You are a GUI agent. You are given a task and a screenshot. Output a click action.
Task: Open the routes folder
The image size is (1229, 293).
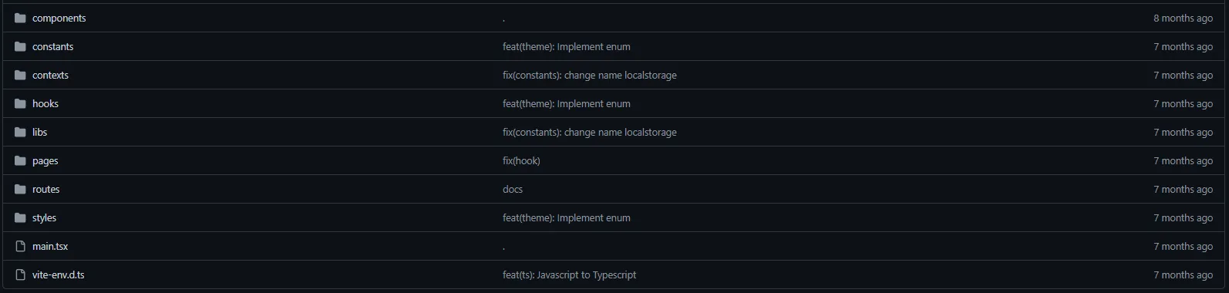click(x=45, y=189)
